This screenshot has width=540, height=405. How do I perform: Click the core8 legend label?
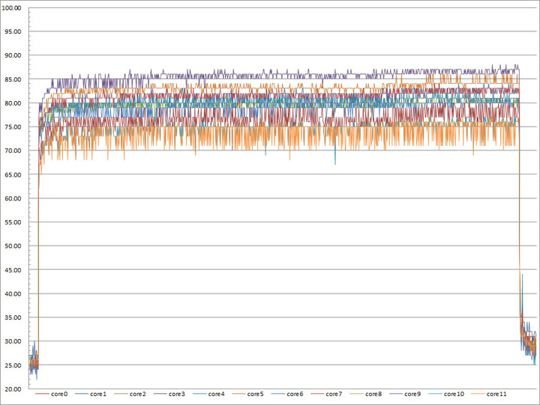coord(373,394)
